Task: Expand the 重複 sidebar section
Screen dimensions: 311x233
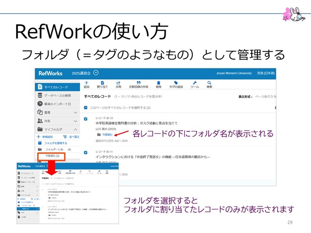Action: pyautogui.click(x=75, y=112)
